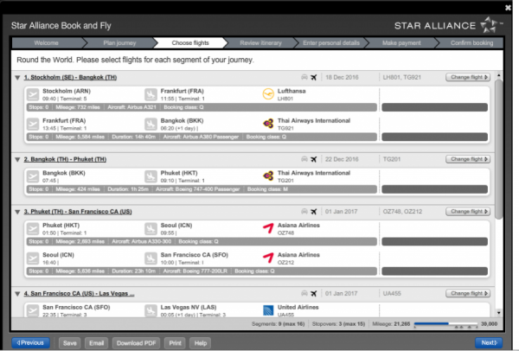Change flight for Stockholm - Bangkok segment
This screenshot has width=519, height=351.
coord(468,77)
